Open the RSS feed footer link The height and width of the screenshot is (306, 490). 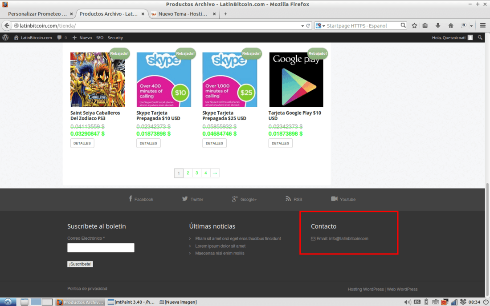click(x=294, y=199)
